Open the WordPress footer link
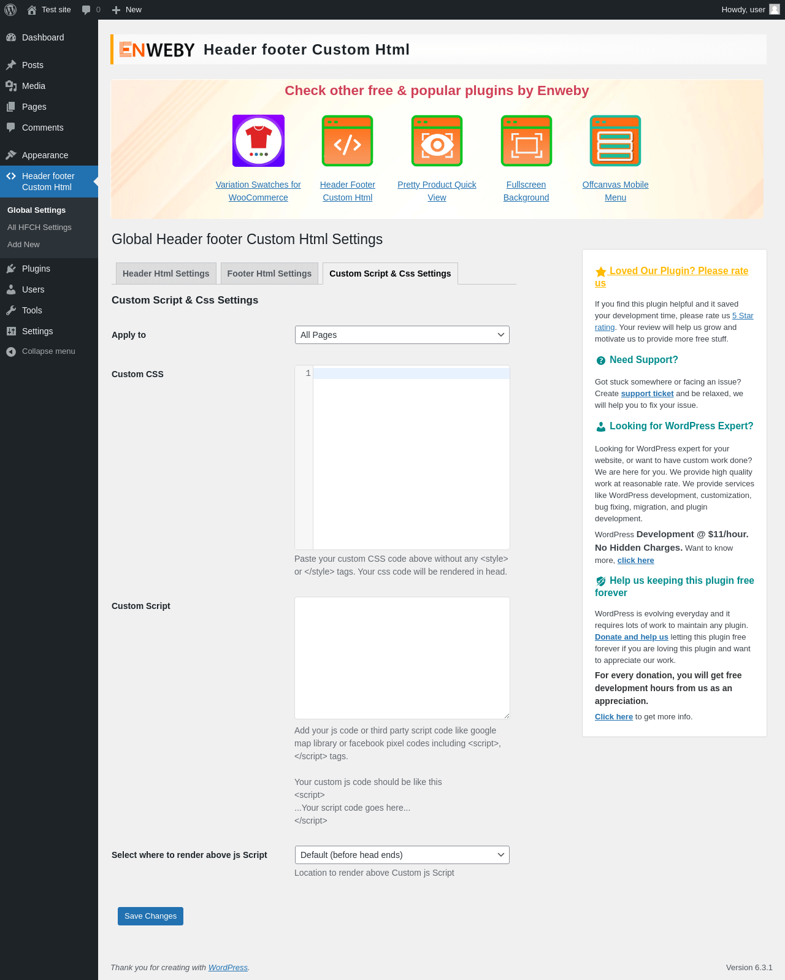The height and width of the screenshot is (980, 785). 228,968
